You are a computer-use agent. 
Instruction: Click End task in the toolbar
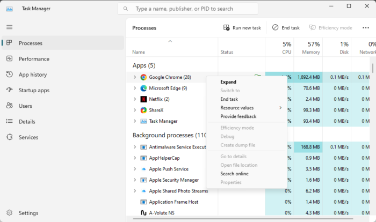tap(286, 27)
